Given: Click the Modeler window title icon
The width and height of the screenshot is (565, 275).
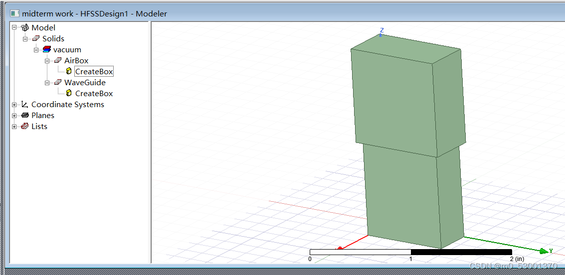Looking at the screenshot, I should pyautogui.click(x=14, y=13).
